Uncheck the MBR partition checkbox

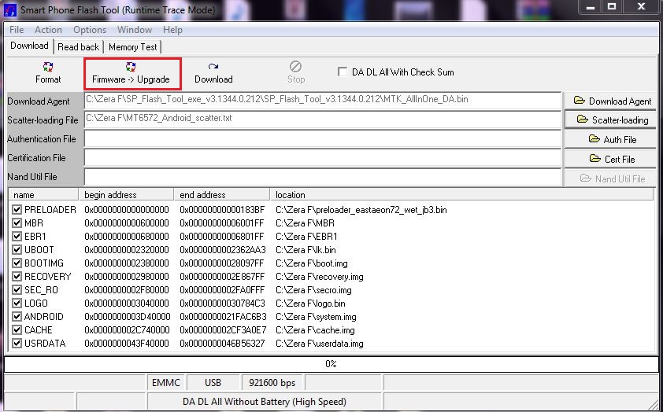point(17,223)
